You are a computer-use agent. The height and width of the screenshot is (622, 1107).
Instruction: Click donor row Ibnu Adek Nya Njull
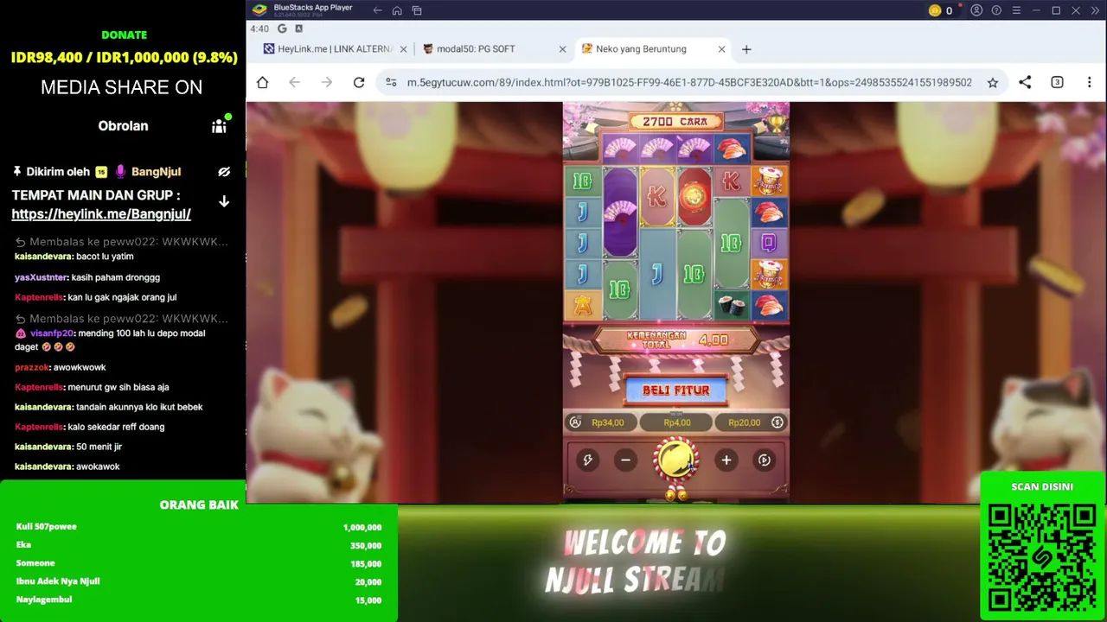coord(199,581)
